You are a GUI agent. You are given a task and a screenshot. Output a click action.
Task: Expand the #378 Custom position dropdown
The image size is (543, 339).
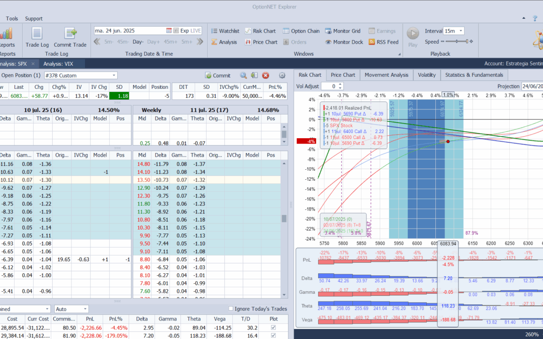[x=114, y=75]
